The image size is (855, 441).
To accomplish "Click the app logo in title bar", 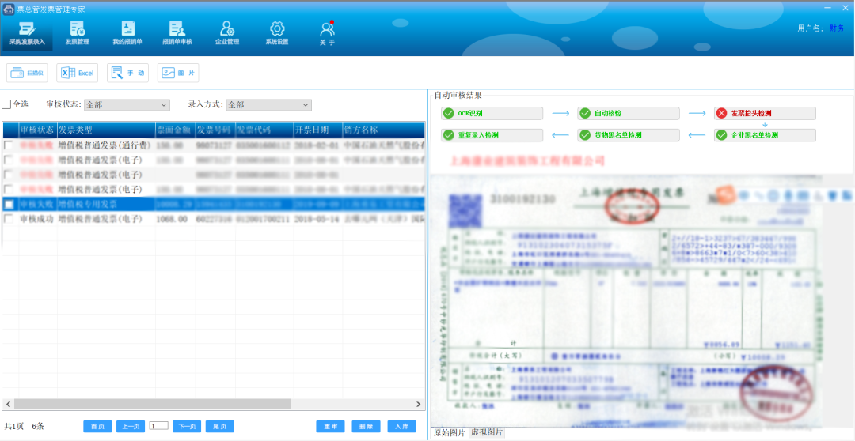I will tap(9, 9).
